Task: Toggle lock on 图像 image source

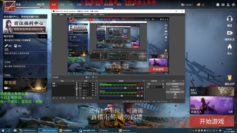Action: coord(95,88)
